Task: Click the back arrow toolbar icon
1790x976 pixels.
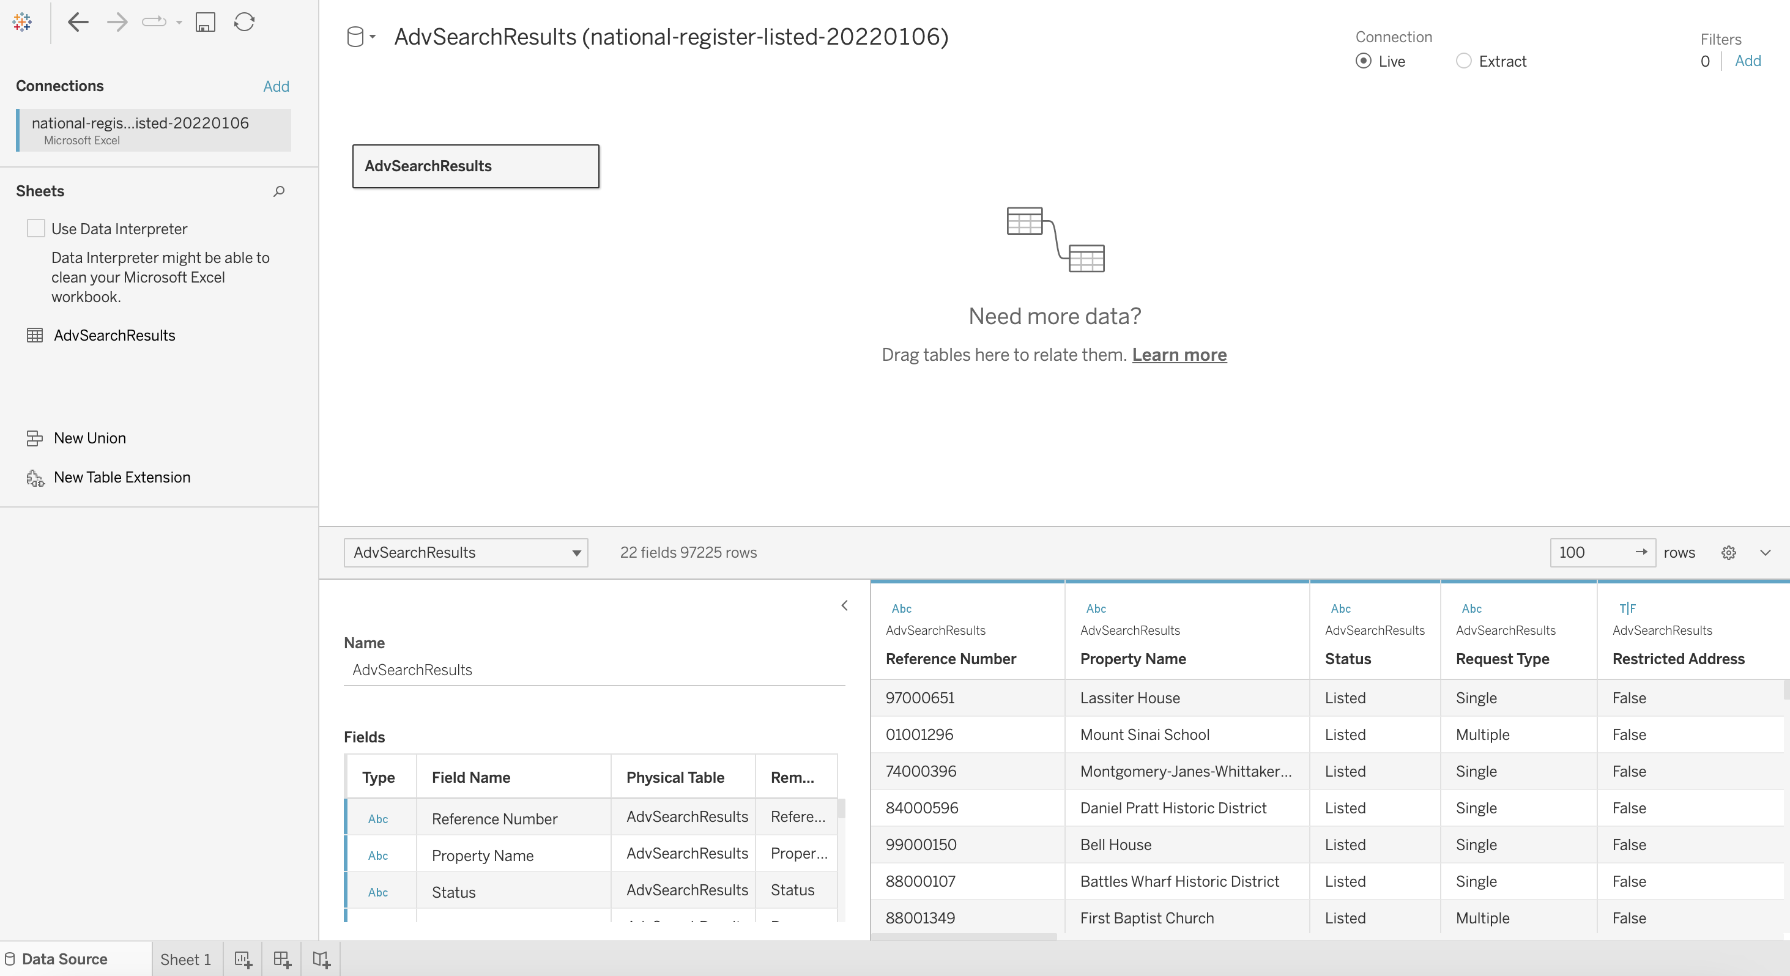Action: [78, 22]
